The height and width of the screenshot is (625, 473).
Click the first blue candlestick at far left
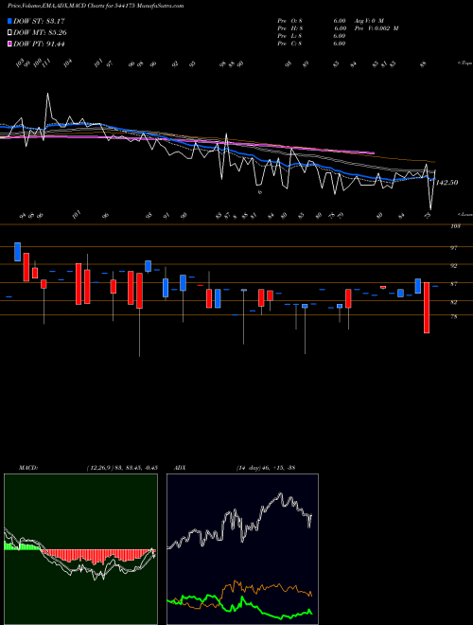[18, 252]
